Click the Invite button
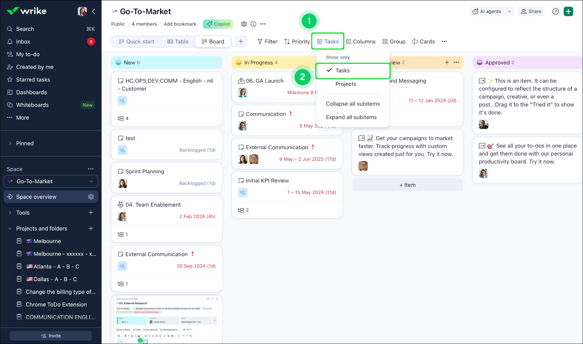 tap(51, 336)
